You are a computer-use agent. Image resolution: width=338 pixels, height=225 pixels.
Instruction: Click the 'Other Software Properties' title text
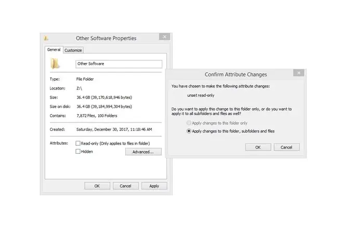click(x=106, y=38)
